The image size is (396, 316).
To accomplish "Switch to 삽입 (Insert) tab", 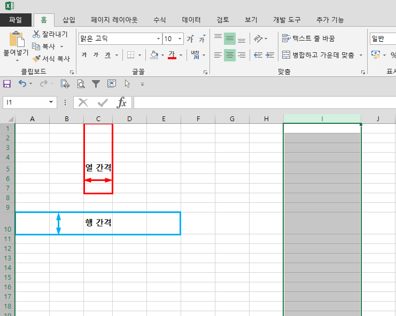I will (x=69, y=20).
